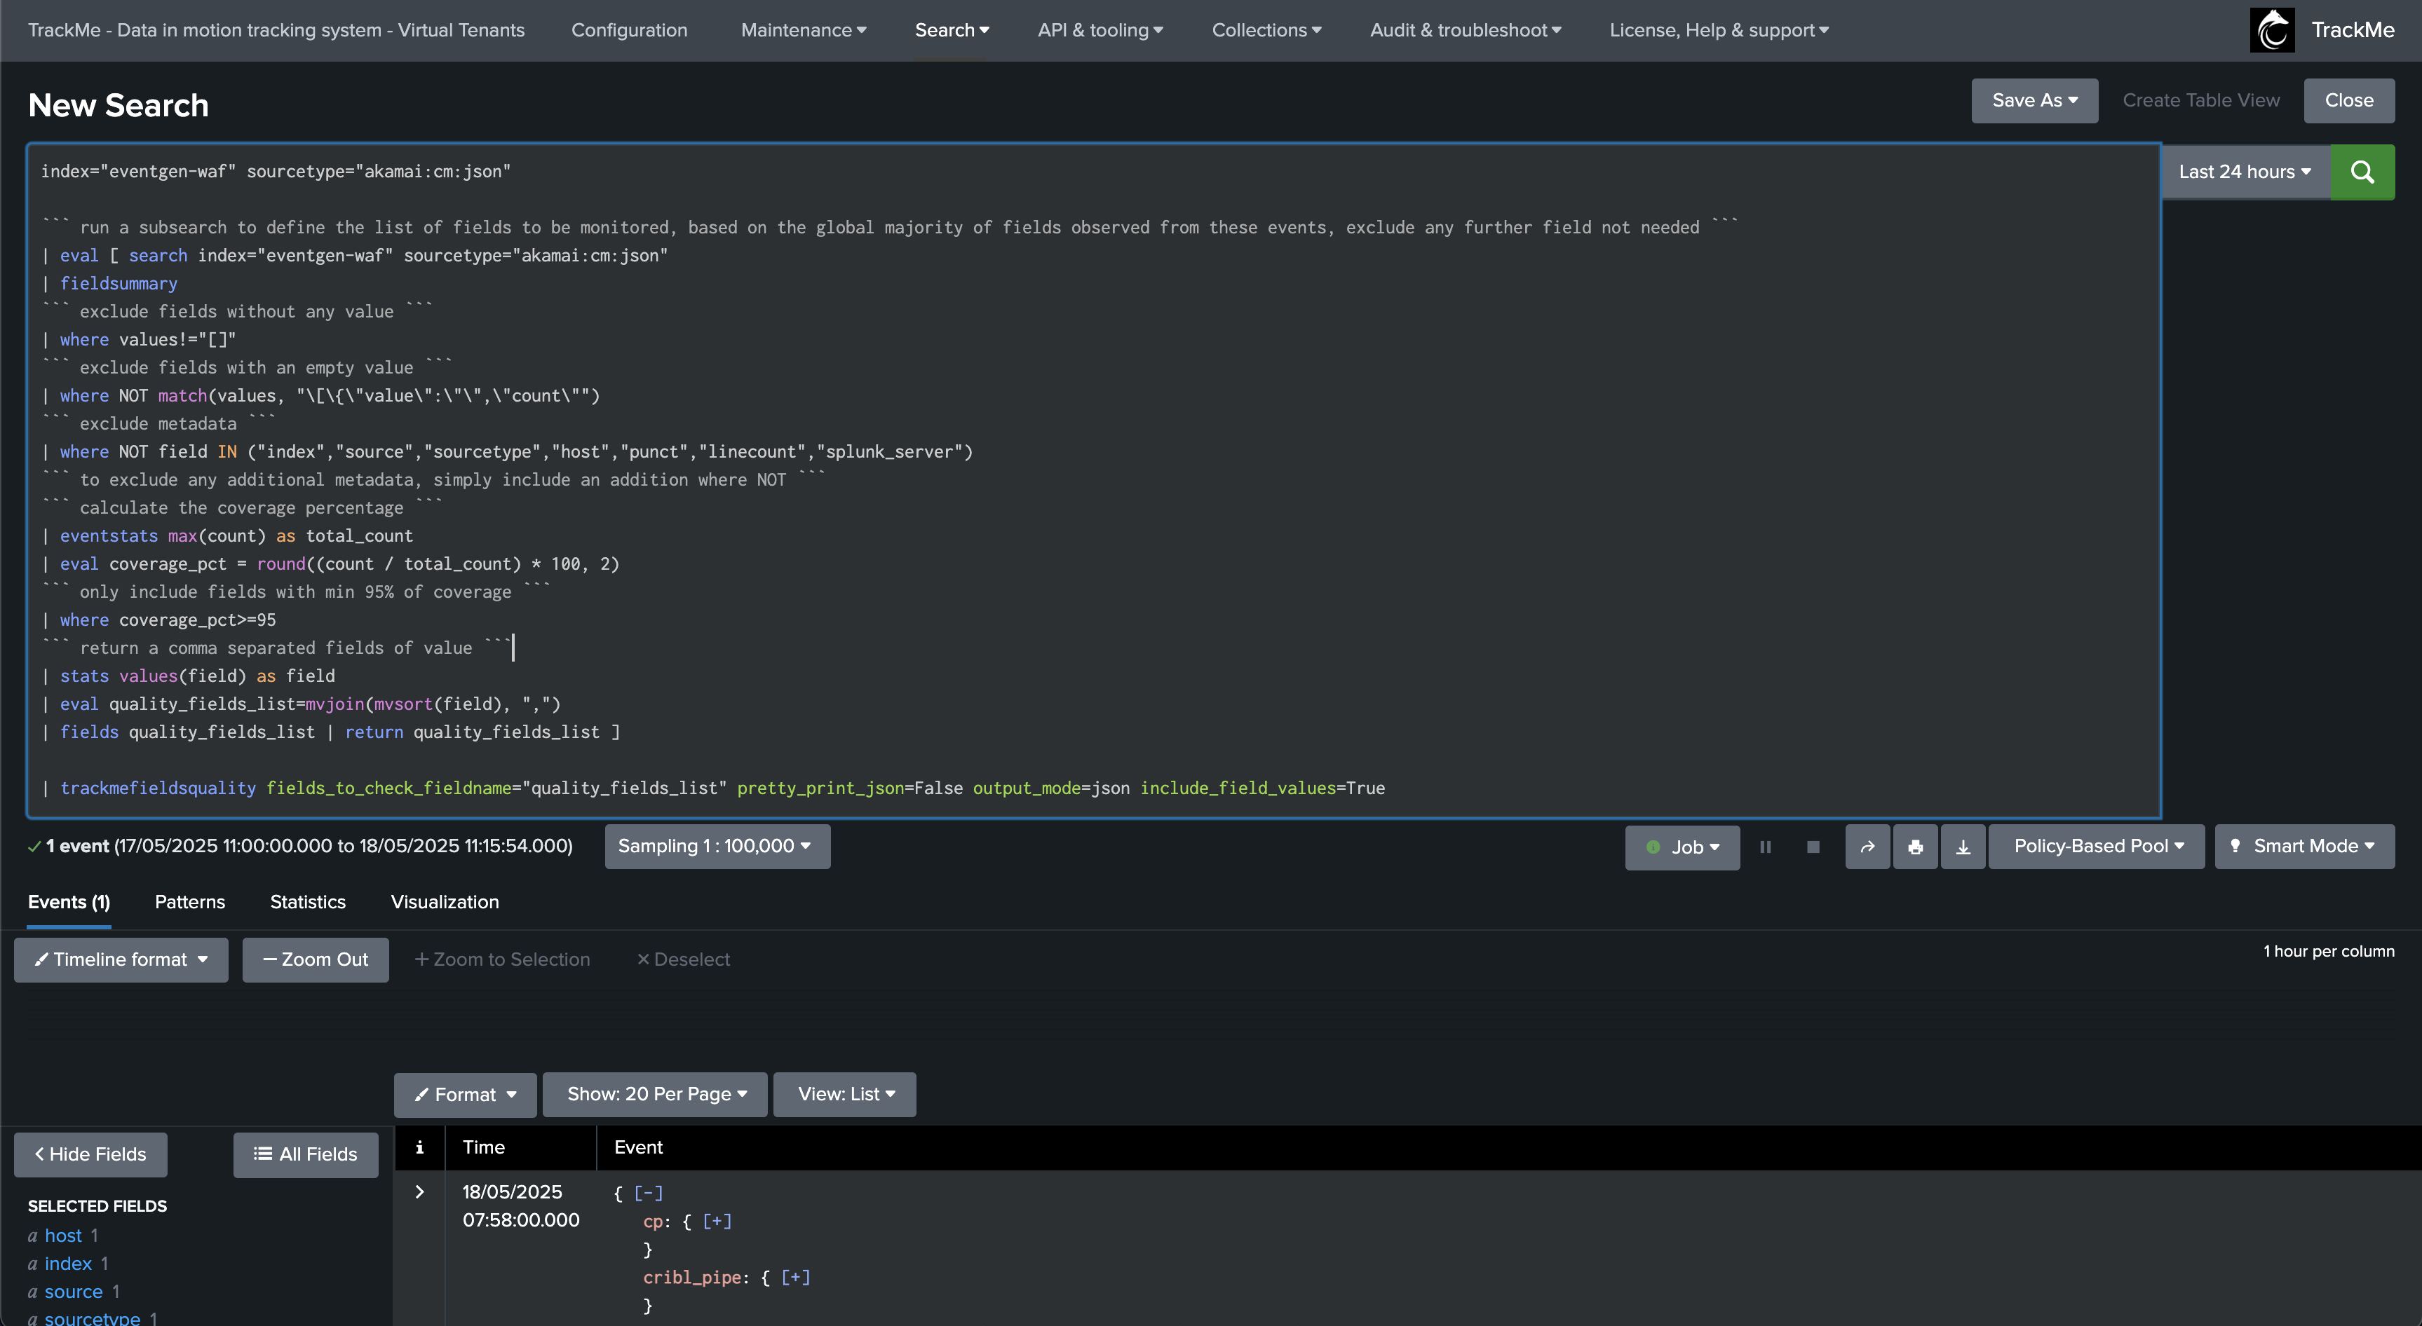The width and height of the screenshot is (2422, 1326).
Task: Change Smart Mode search mode
Action: [2304, 846]
